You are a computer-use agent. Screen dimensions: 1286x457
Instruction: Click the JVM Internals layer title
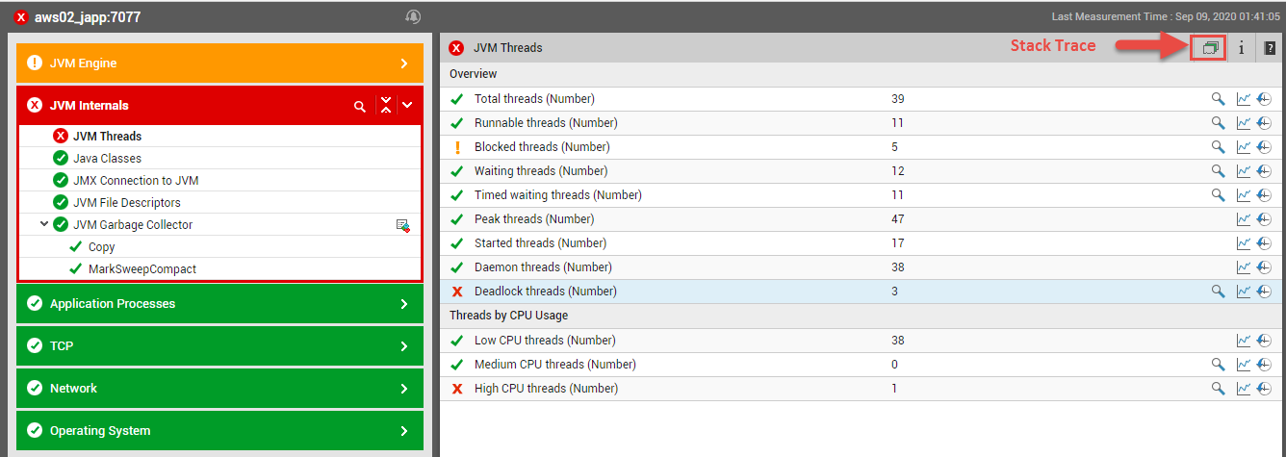tap(89, 106)
